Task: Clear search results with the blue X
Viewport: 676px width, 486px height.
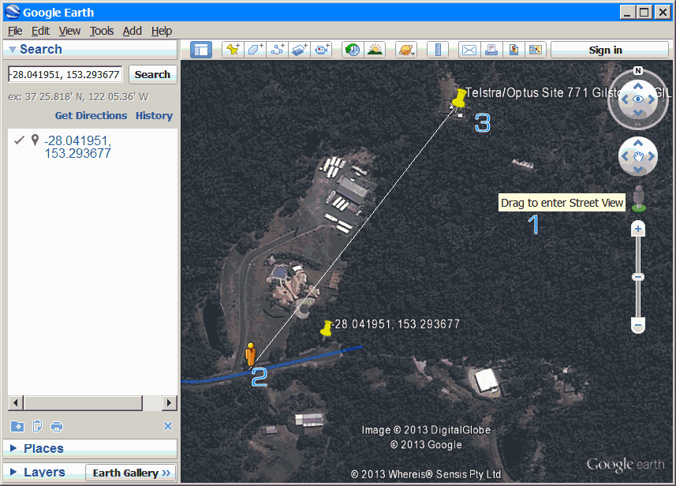Action: (167, 427)
